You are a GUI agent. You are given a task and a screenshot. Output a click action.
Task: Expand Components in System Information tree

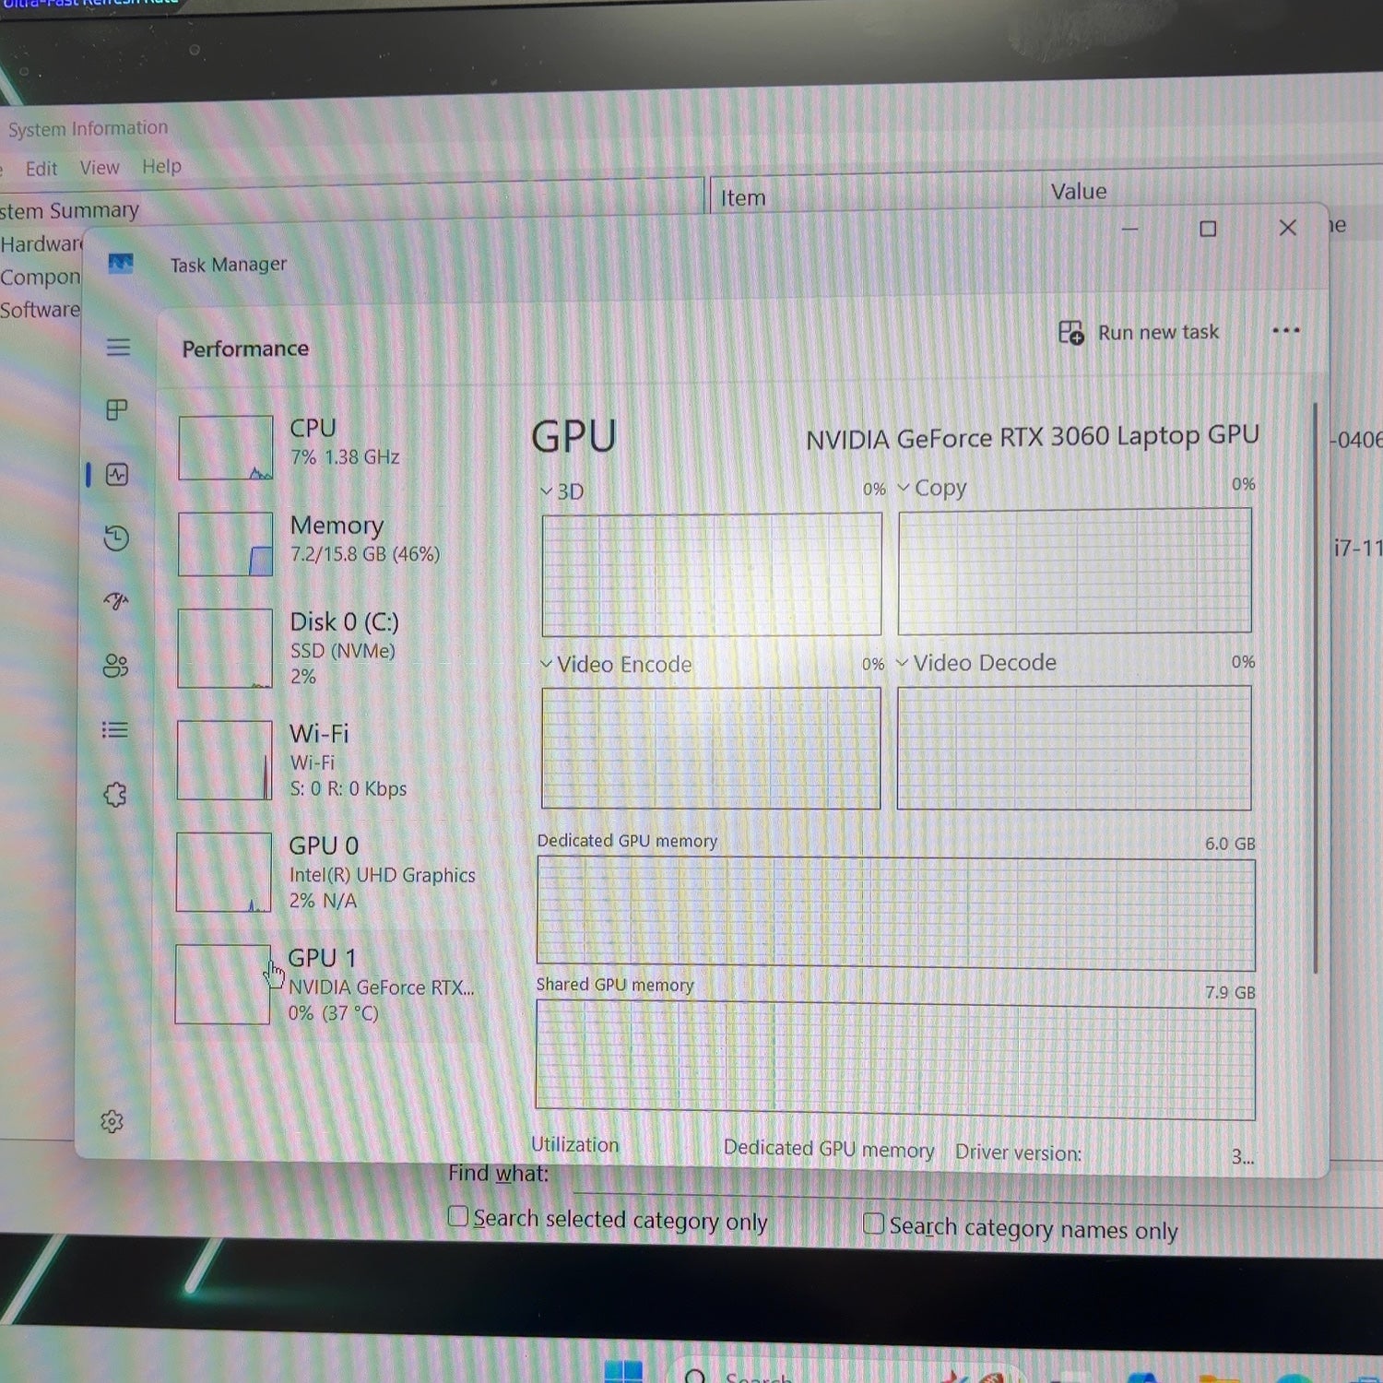pyautogui.click(x=41, y=278)
